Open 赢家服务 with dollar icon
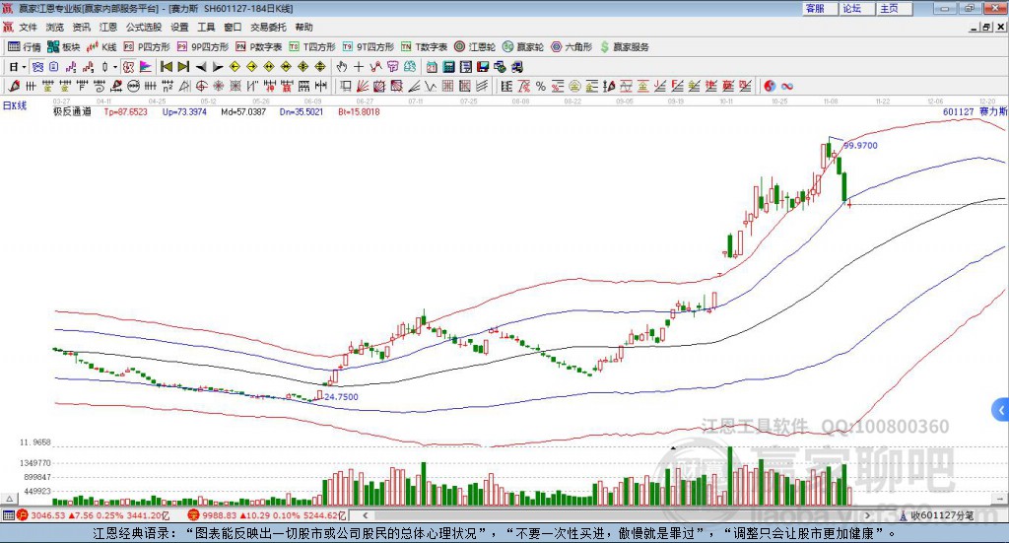Image resolution: width=1009 pixels, height=543 pixels. pos(624,47)
